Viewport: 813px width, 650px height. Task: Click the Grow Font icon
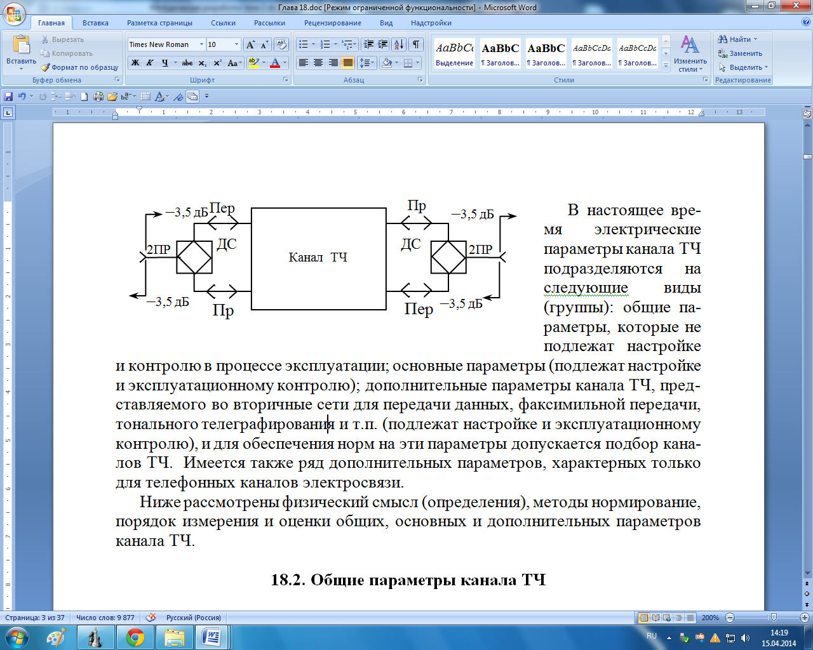pos(250,44)
